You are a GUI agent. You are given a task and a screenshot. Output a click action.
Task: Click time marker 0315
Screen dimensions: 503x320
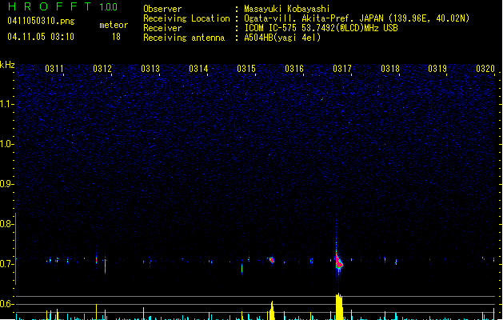pos(246,69)
